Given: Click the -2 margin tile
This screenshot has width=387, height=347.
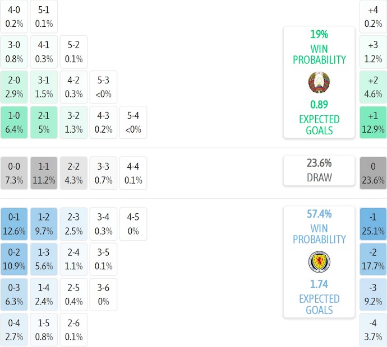Looking at the screenshot, I should pos(373,259).
